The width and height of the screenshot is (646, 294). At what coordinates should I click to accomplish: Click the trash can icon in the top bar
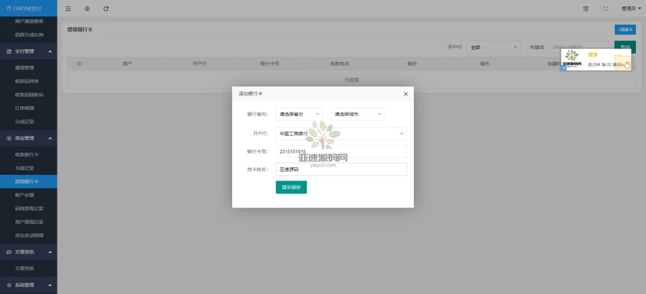[x=585, y=9]
